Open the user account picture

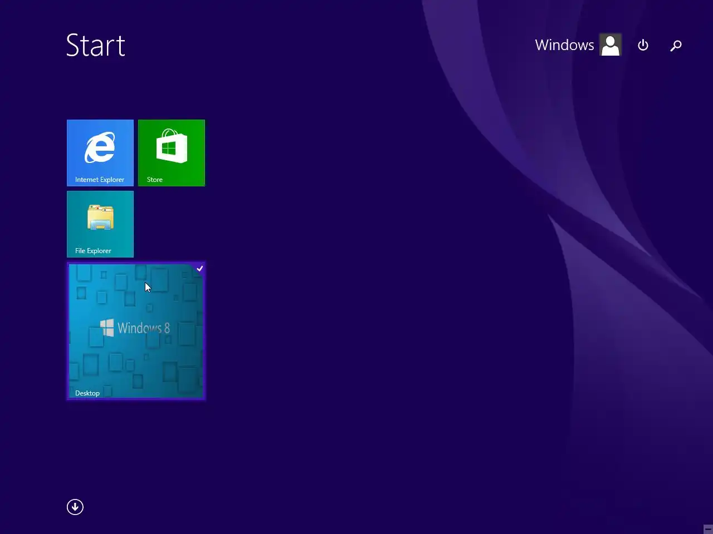pos(611,45)
